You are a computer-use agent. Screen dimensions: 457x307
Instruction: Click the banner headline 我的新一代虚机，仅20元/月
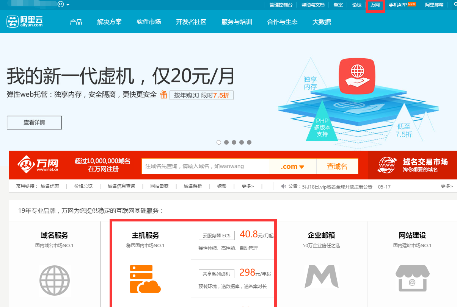click(x=121, y=76)
